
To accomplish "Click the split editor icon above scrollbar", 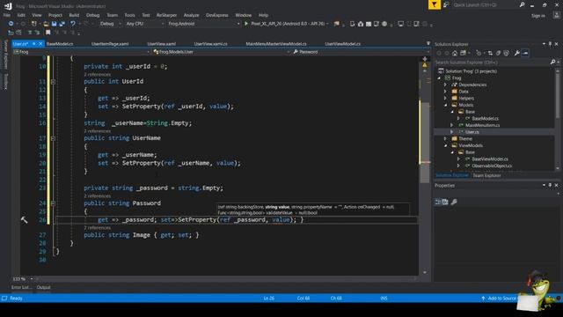I will pos(425,59).
